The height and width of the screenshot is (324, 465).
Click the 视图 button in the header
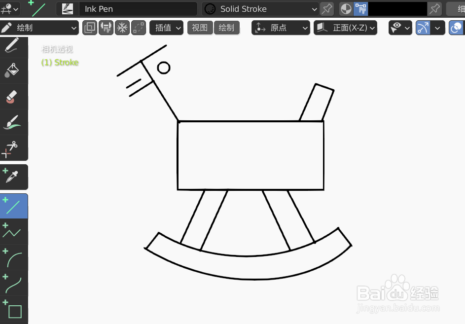click(200, 28)
